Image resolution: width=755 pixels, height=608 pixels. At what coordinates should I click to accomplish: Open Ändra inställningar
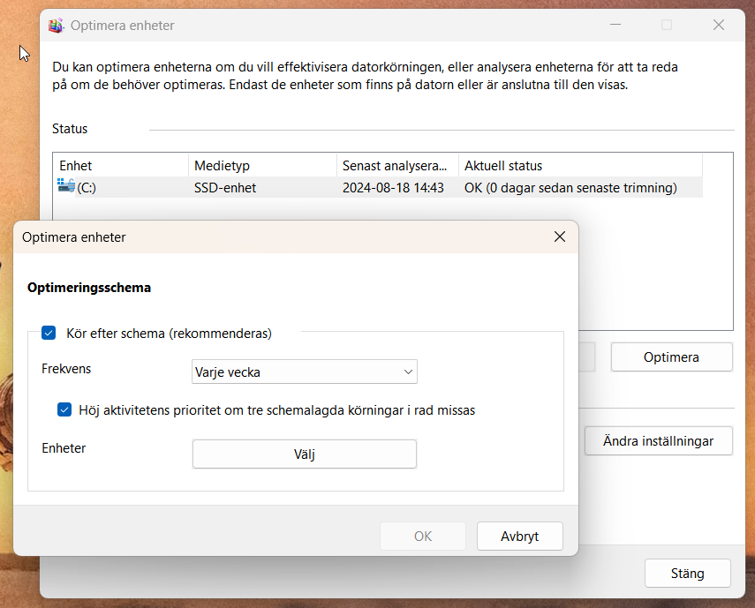[658, 440]
